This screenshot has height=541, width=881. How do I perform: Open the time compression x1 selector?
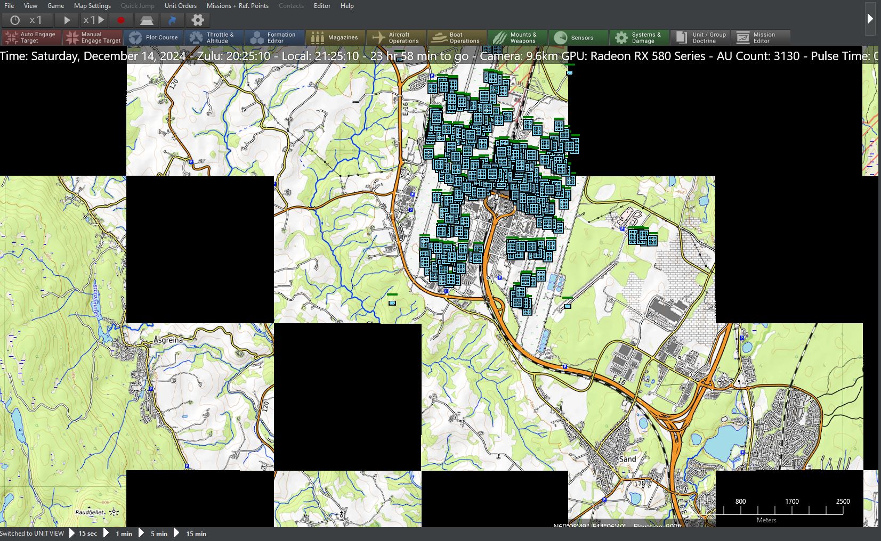(28, 20)
